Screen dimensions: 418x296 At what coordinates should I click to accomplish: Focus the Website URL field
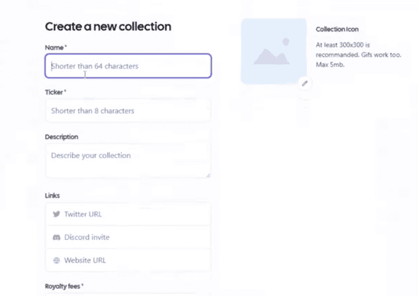click(135, 261)
